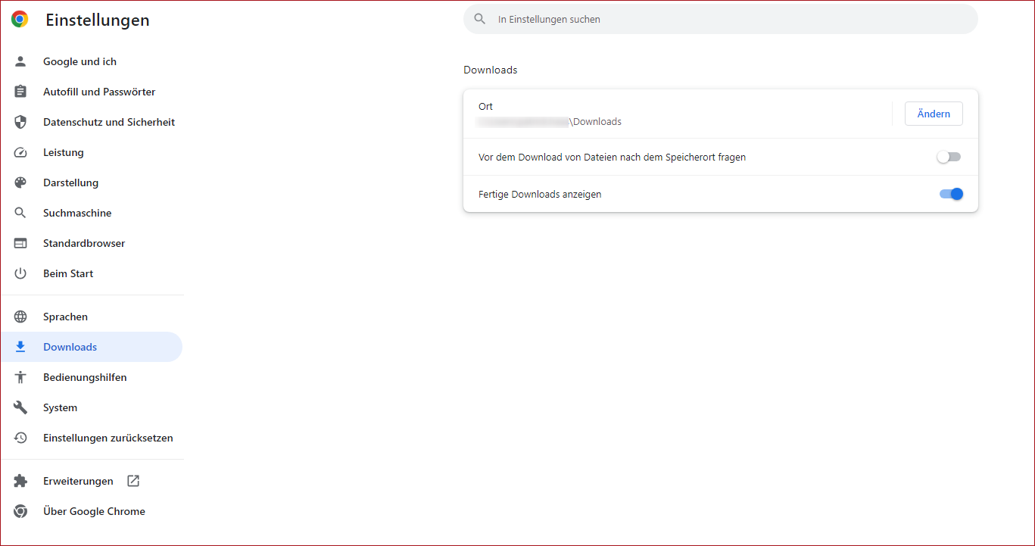Open System via the wrench icon
The image size is (1035, 546).
pyautogui.click(x=20, y=407)
